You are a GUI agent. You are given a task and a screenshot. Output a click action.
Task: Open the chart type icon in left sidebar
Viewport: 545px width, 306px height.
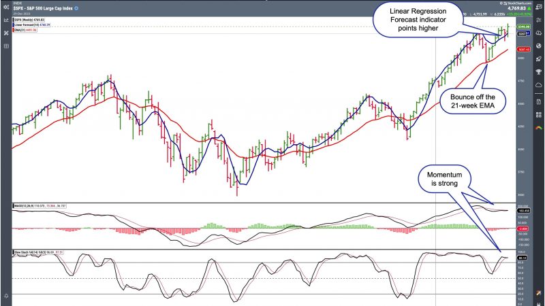pyautogui.click(x=6, y=20)
